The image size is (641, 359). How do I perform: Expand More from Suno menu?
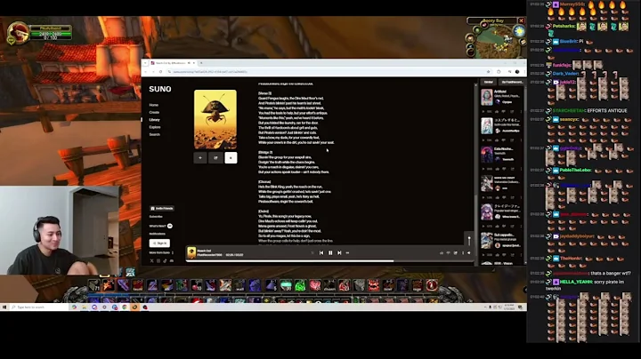click(x=161, y=252)
